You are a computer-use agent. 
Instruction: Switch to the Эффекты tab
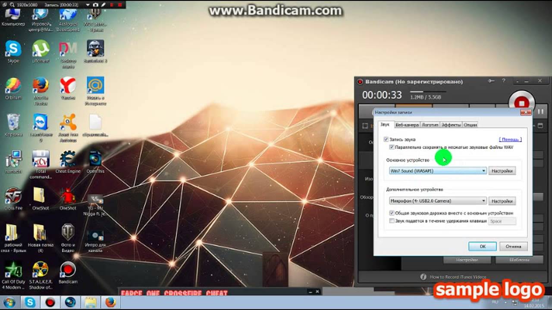tap(451, 125)
